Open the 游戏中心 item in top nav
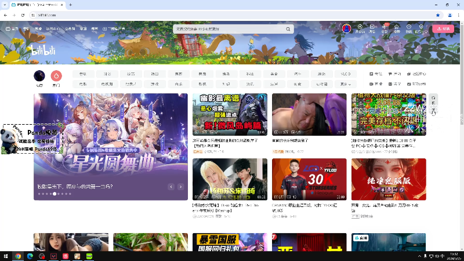The width and height of the screenshot is (464, 261). pyautogui.click(x=53, y=28)
